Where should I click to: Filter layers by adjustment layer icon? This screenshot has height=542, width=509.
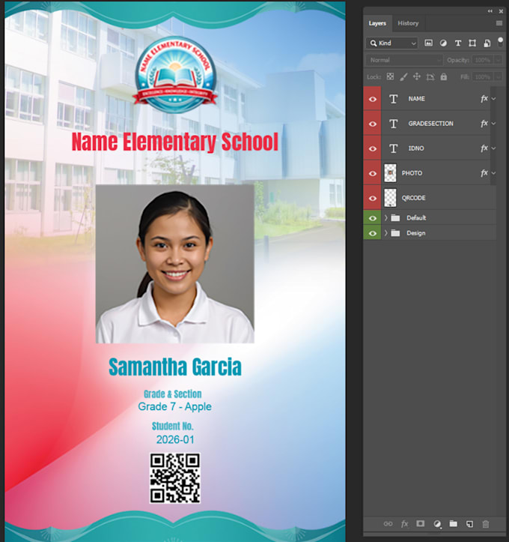443,43
